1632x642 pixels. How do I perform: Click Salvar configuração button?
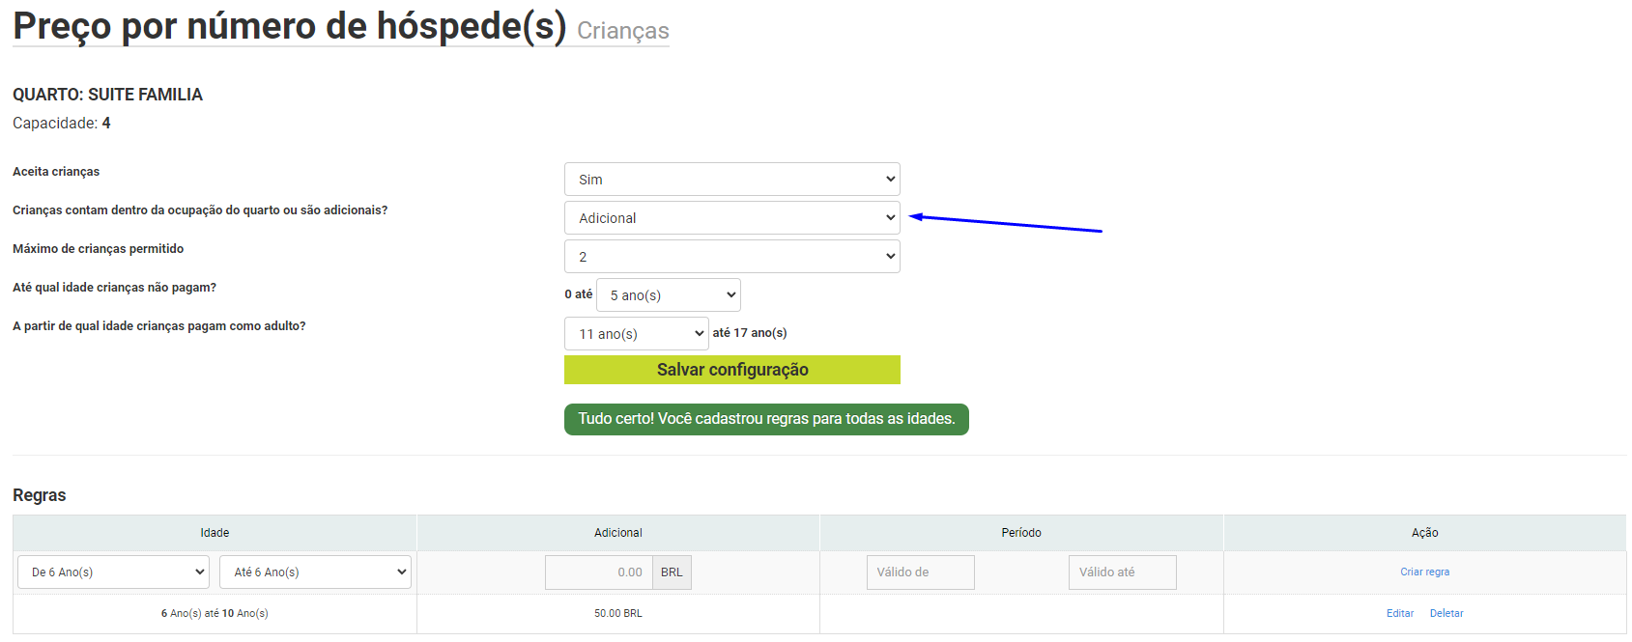pyautogui.click(x=731, y=370)
